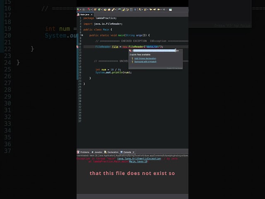Select the Main.java editor tab

[84, 15]
